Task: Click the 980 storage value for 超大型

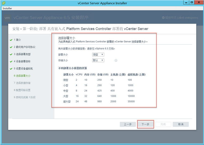Action: (x=99, y=101)
